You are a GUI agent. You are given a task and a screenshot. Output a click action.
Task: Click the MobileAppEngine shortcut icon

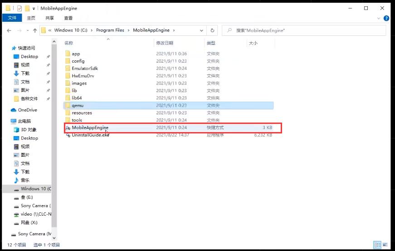(68, 128)
